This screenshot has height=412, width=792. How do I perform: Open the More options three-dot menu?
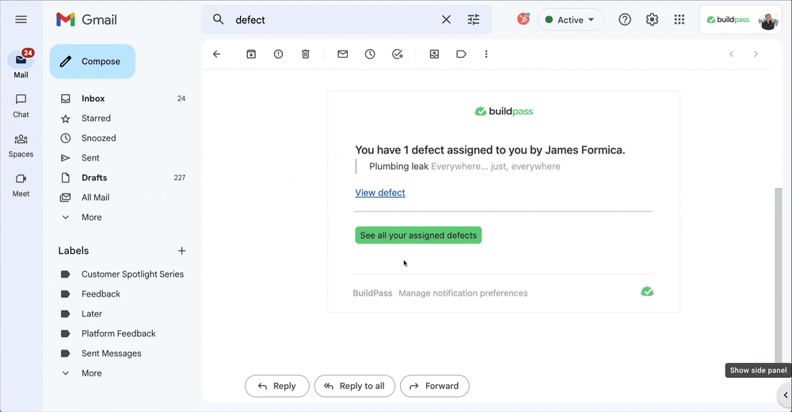[x=486, y=54]
